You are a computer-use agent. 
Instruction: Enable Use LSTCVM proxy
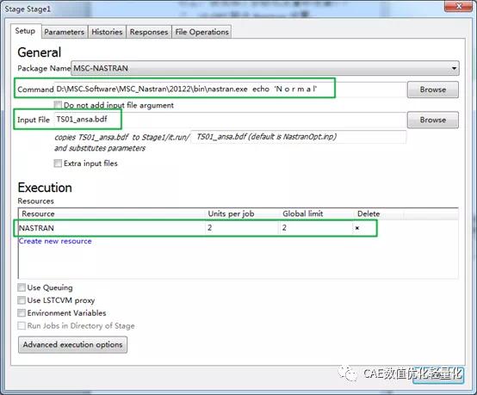pos(22,300)
